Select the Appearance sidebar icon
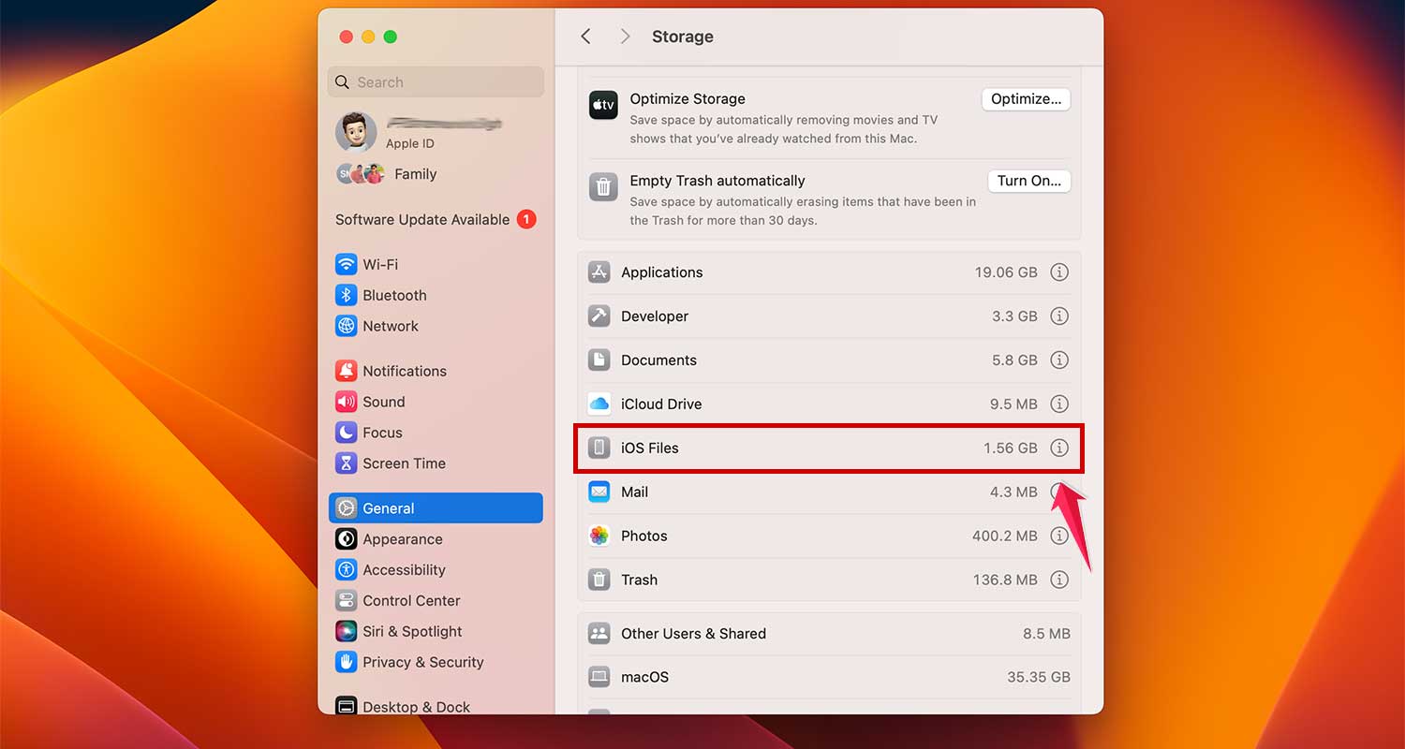The width and height of the screenshot is (1405, 749). pos(346,539)
